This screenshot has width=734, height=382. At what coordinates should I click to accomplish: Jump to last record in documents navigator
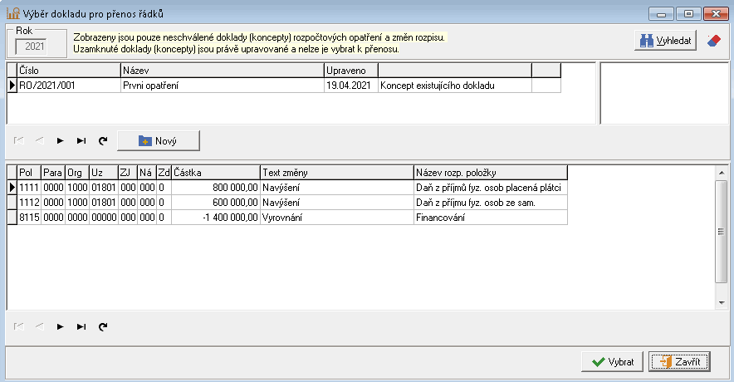[81, 141]
